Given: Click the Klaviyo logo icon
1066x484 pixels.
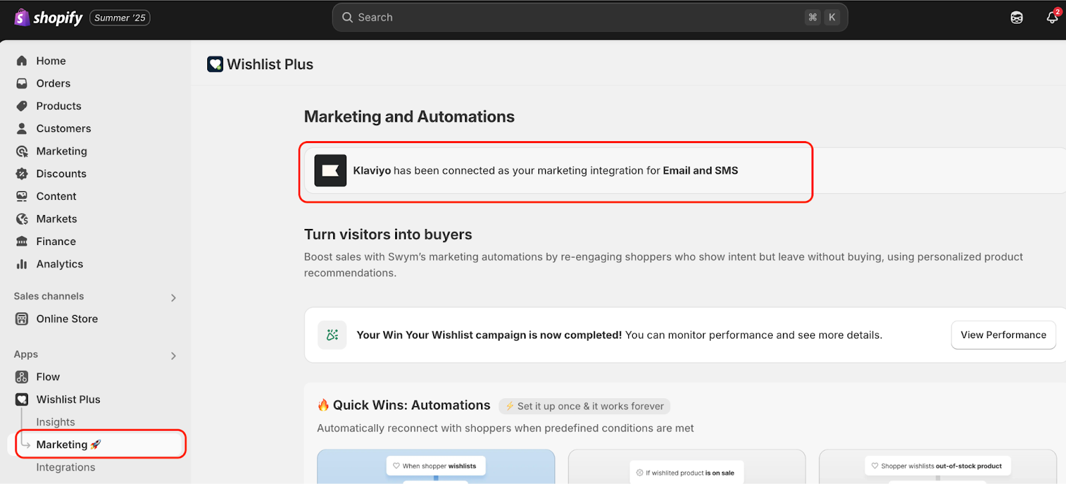Looking at the screenshot, I should click(x=330, y=170).
